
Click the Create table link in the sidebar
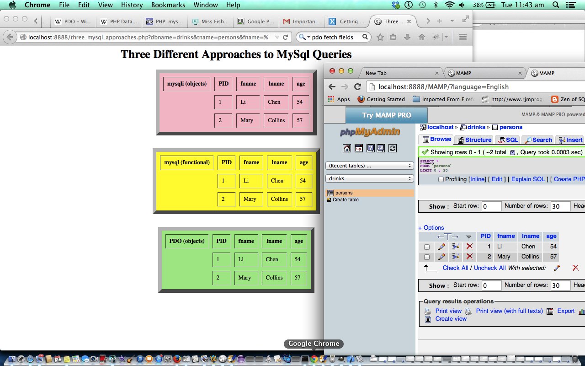point(346,199)
